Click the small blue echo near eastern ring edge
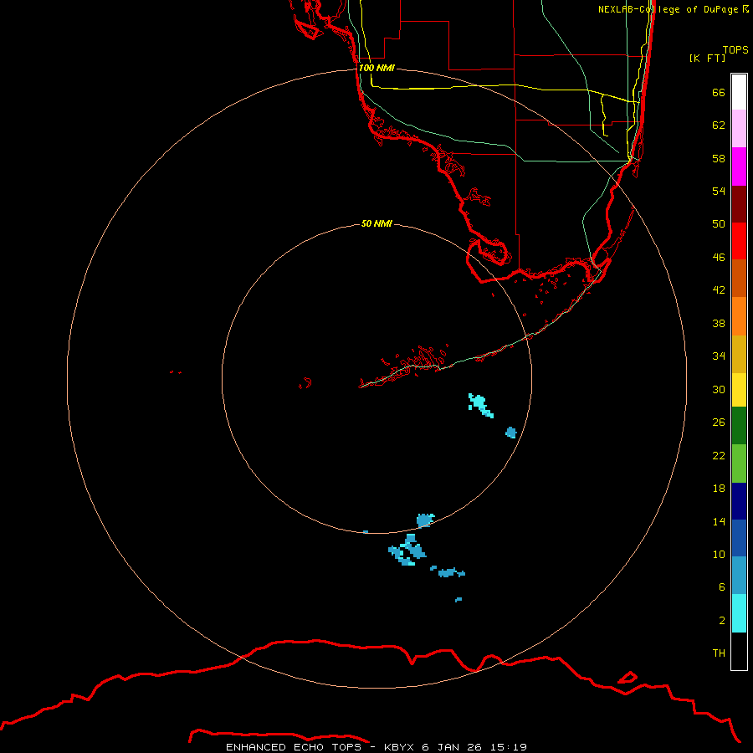This screenshot has width=753, height=753. 511,433
